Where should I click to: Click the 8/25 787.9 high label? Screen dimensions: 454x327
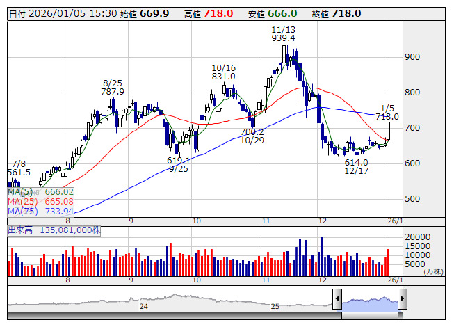pyautogui.click(x=113, y=88)
